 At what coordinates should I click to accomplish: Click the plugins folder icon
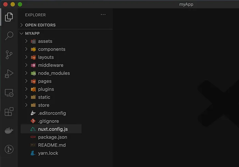click(x=33, y=89)
